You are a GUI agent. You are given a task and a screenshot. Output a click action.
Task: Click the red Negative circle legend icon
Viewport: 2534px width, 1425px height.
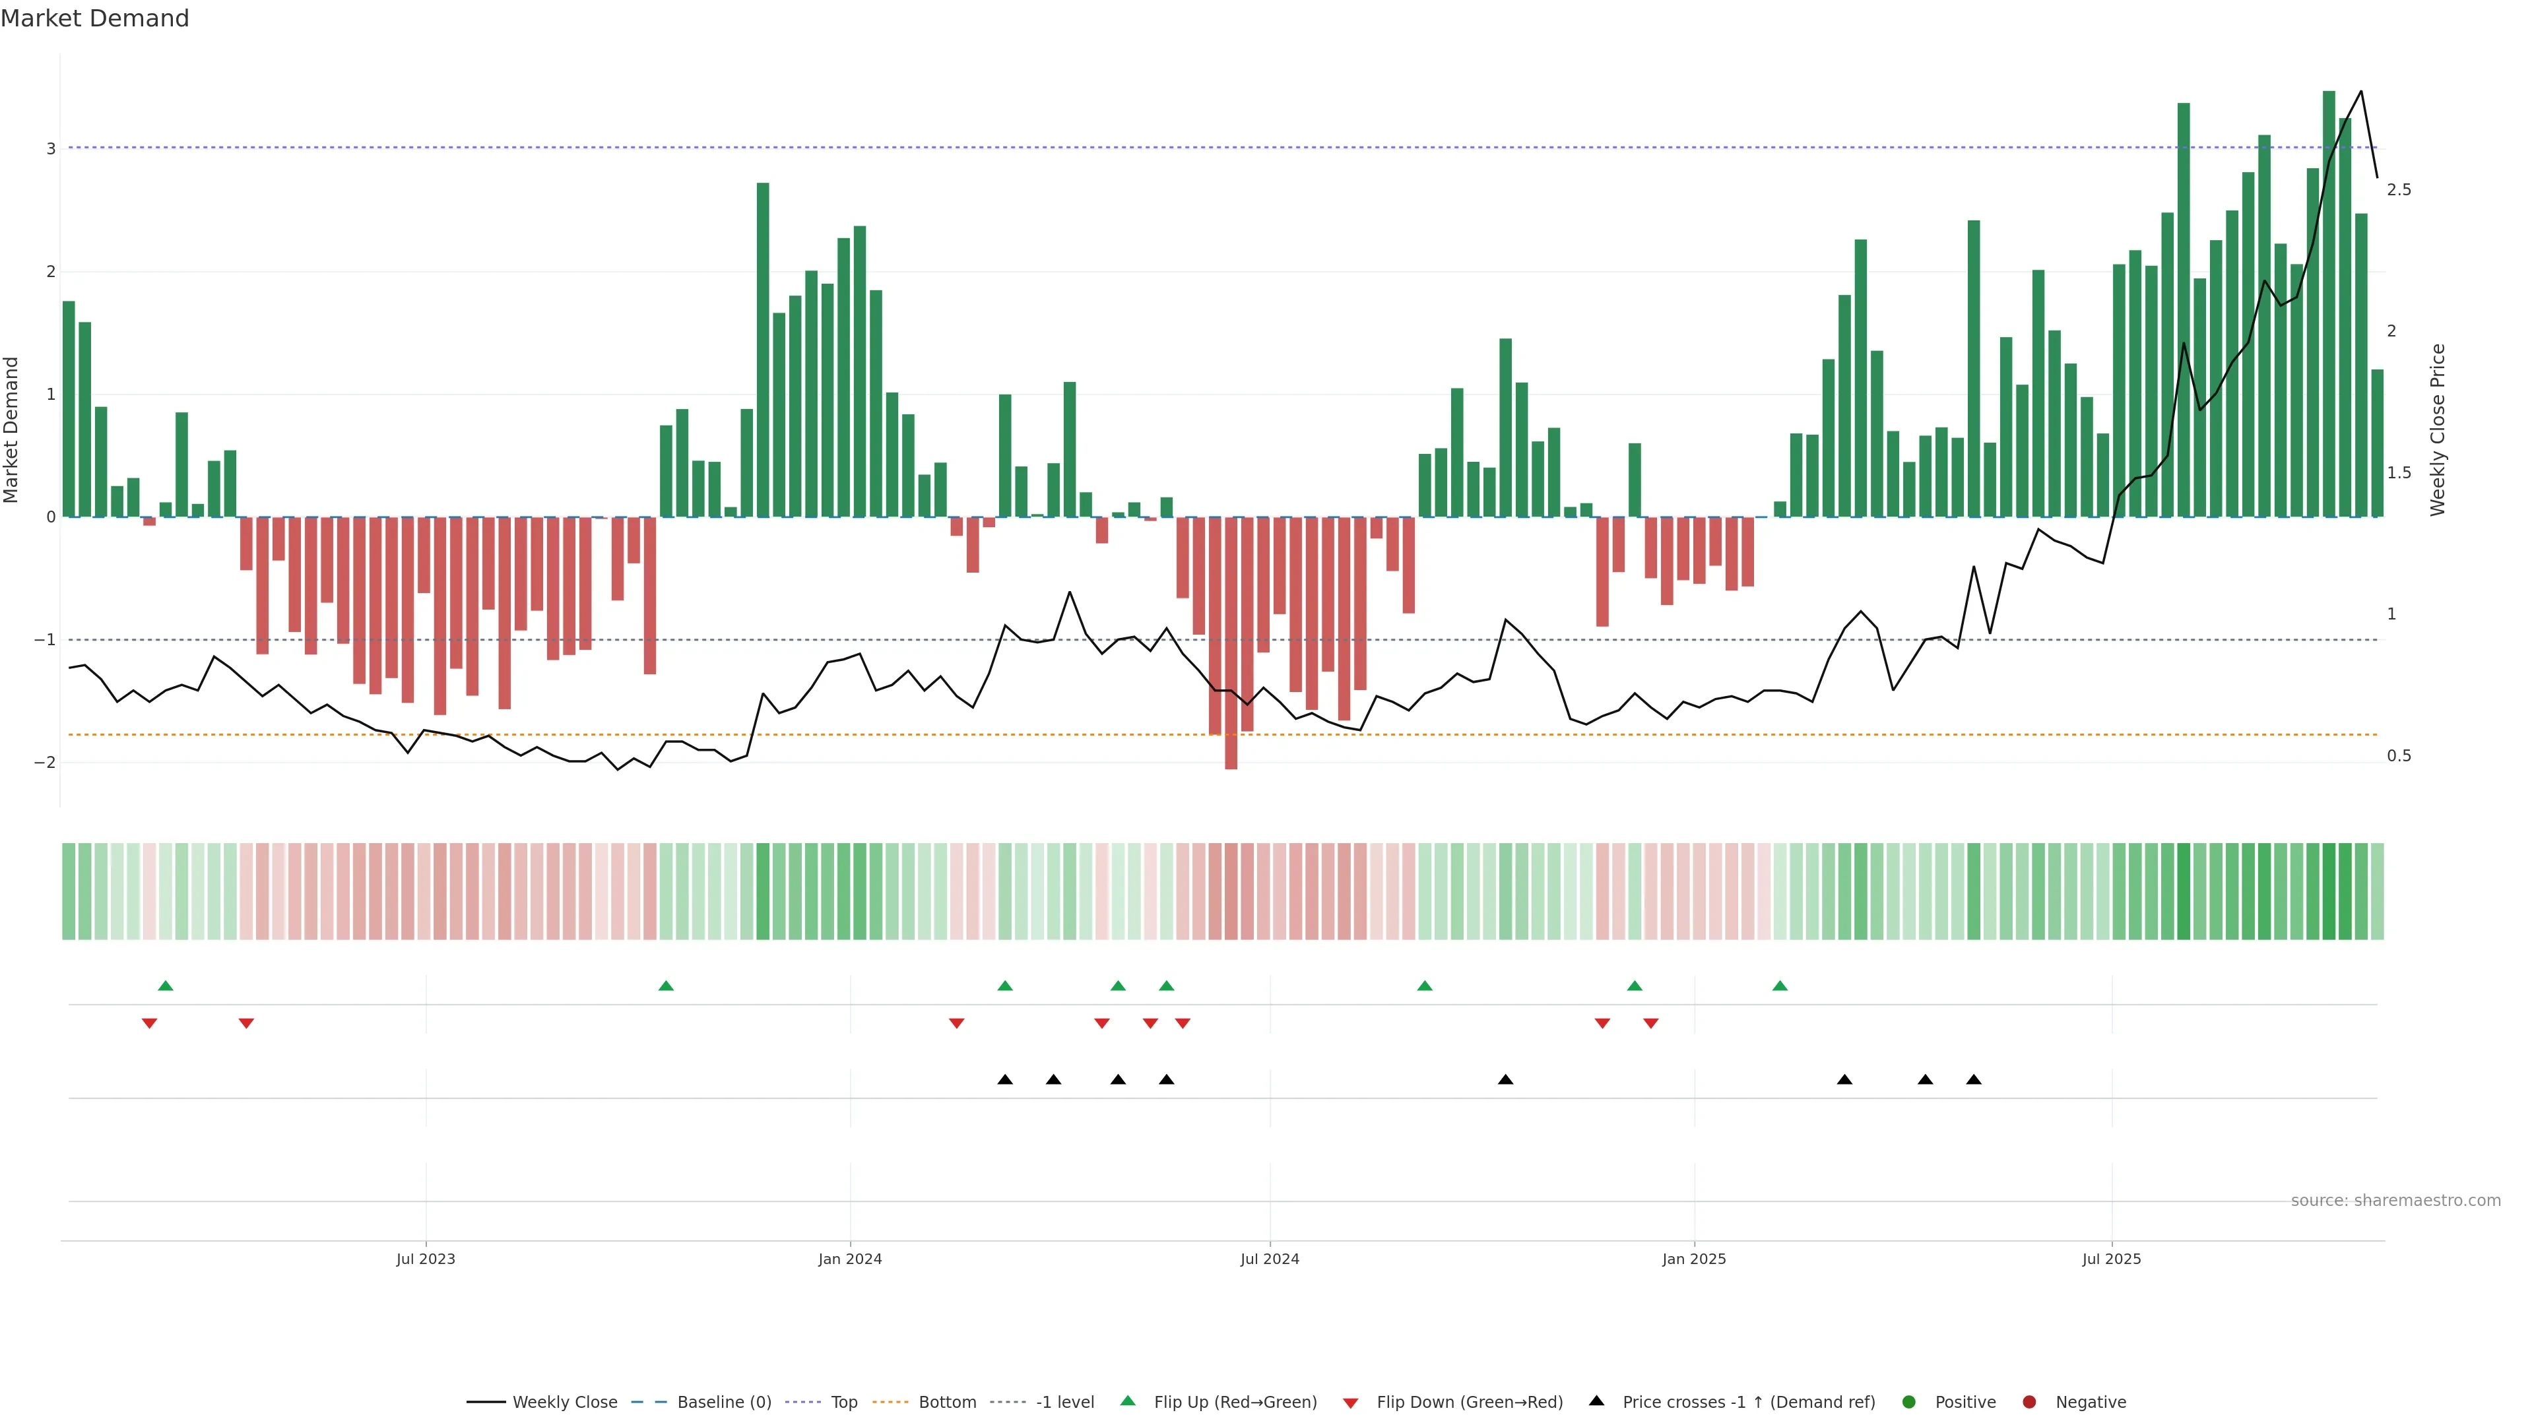coord(2029,1403)
